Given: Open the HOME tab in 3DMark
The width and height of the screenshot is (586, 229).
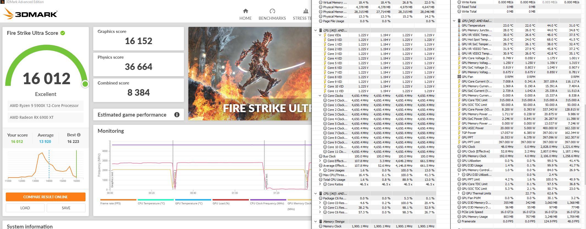Looking at the screenshot, I should click(x=245, y=14).
